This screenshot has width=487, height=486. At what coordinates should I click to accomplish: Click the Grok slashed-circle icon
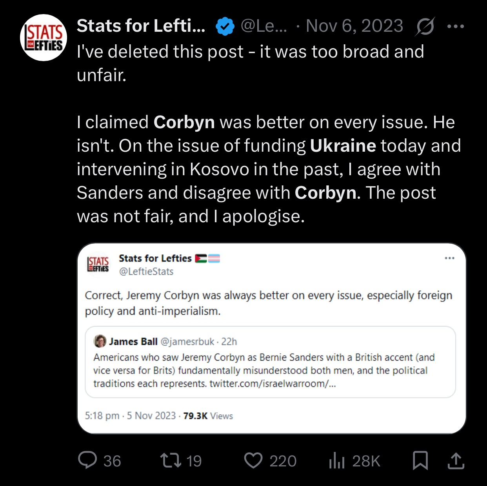click(425, 27)
